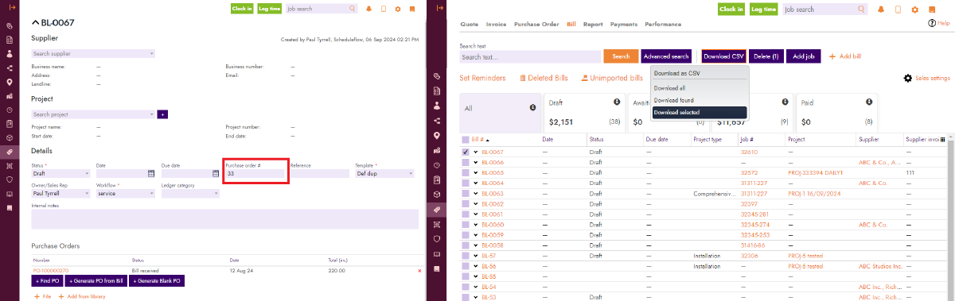Click the + Find PO button
Screen dimensions: 955x301
click(x=48, y=281)
